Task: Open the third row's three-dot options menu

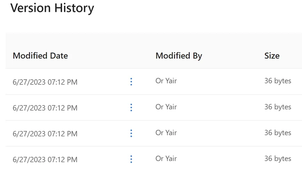Action: click(131, 133)
